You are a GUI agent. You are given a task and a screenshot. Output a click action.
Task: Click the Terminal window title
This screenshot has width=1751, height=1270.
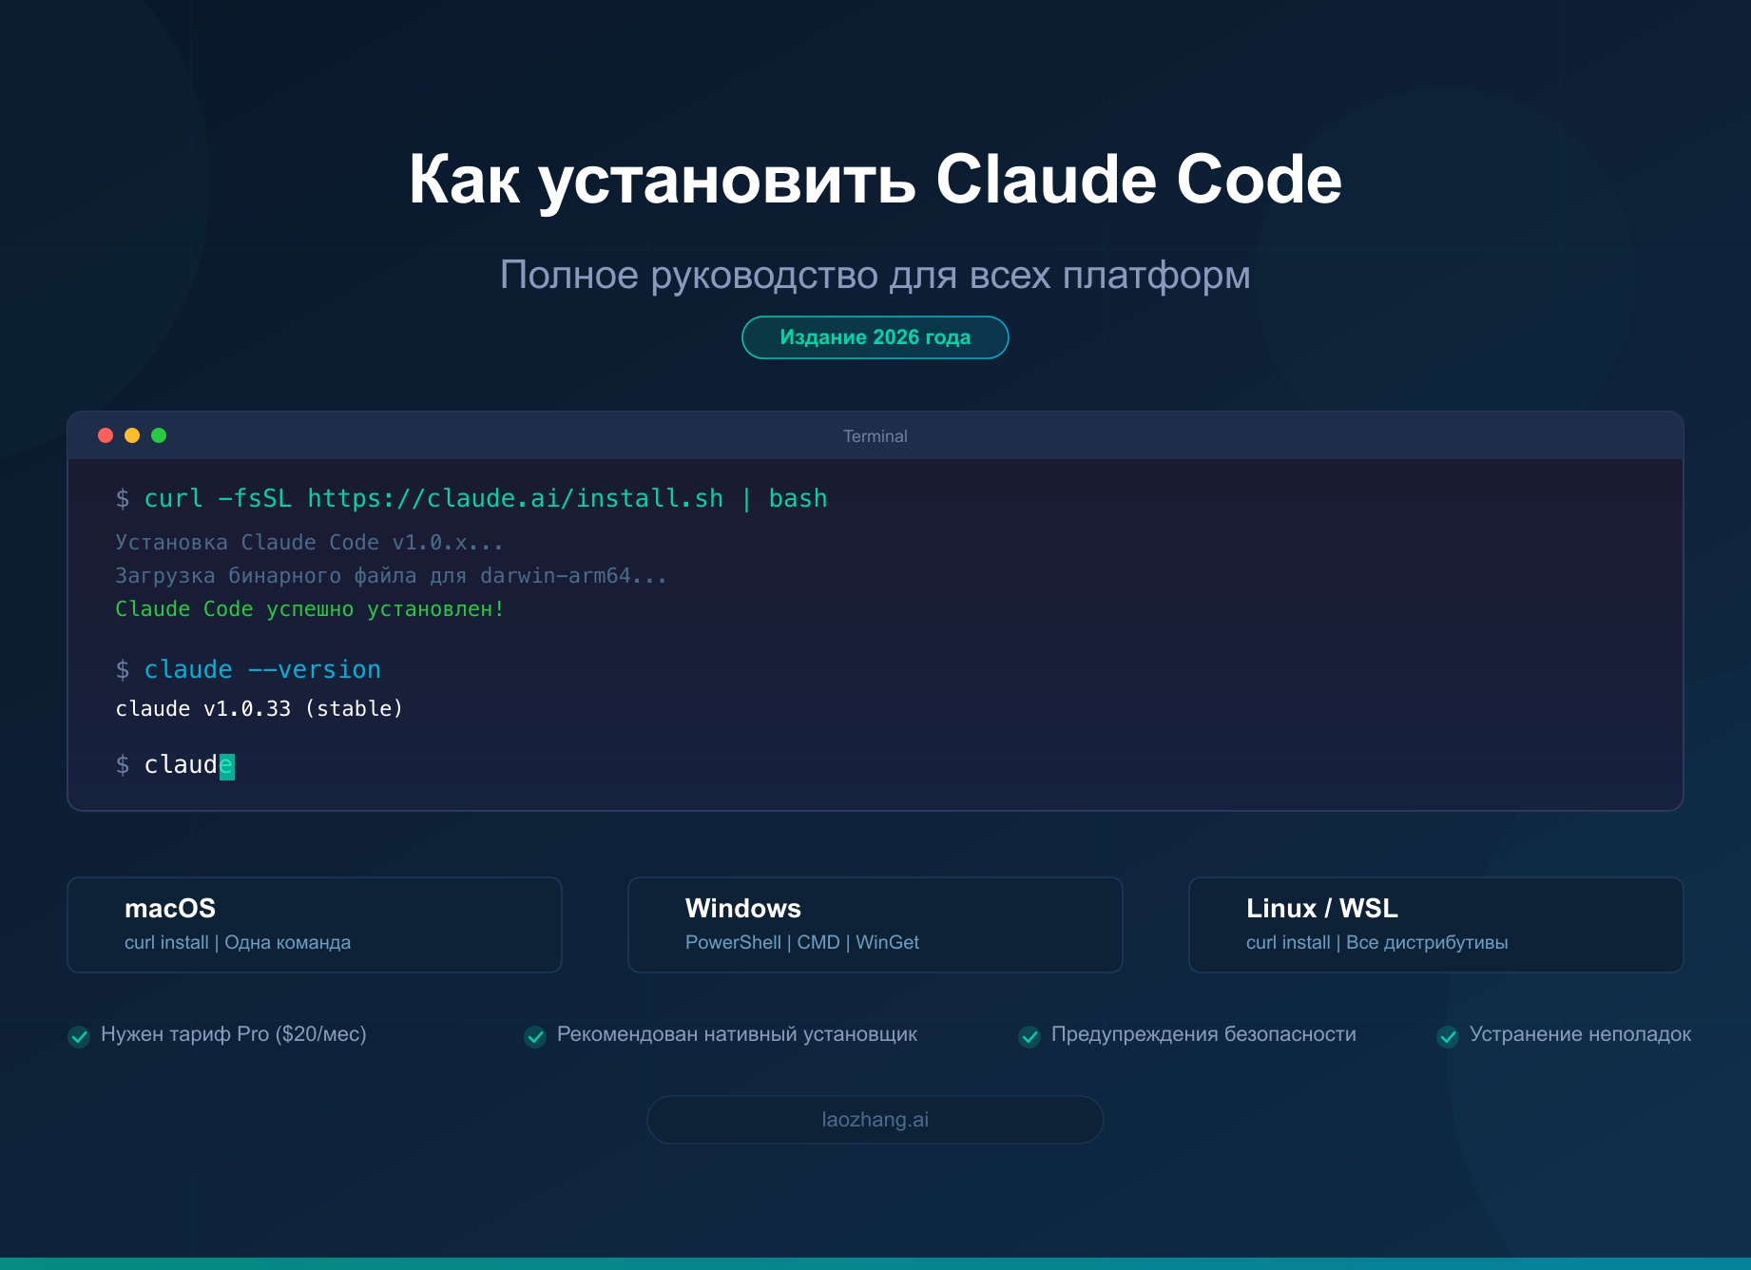click(x=875, y=436)
